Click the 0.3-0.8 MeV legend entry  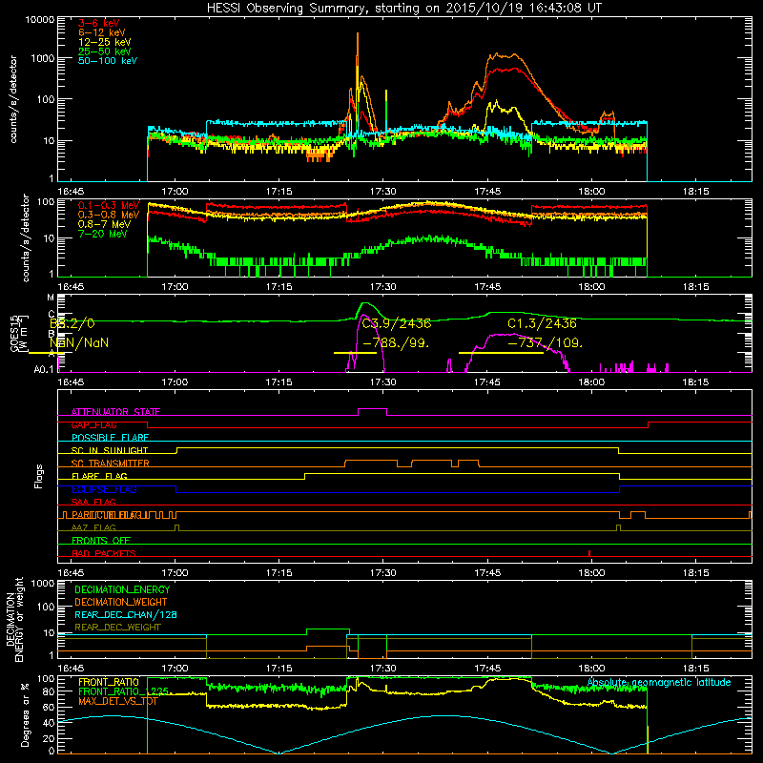click(109, 215)
